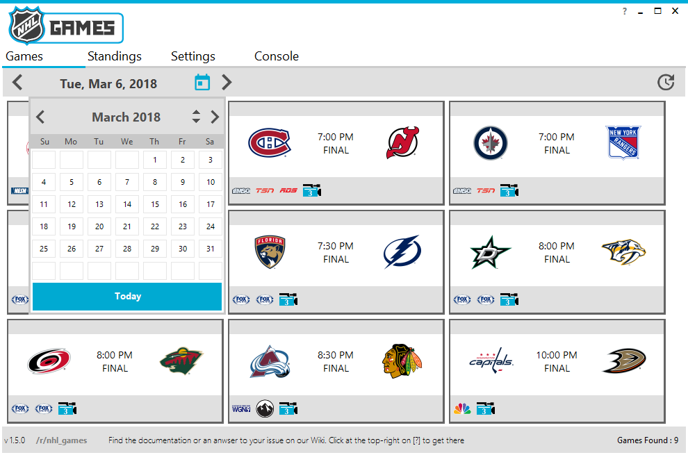Viewport: 688px width, 455px height.
Task: Switch to the Standings tab
Action: click(114, 56)
